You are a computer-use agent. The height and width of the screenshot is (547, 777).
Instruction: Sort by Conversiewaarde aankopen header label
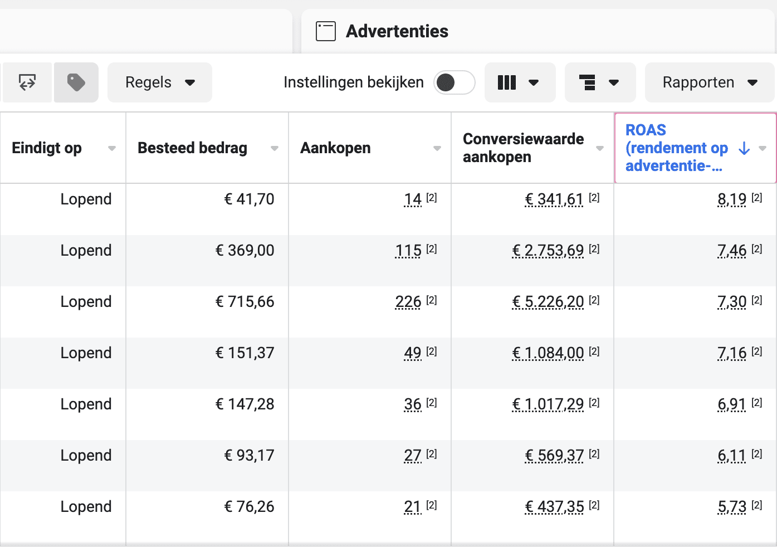tap(524, 148)
